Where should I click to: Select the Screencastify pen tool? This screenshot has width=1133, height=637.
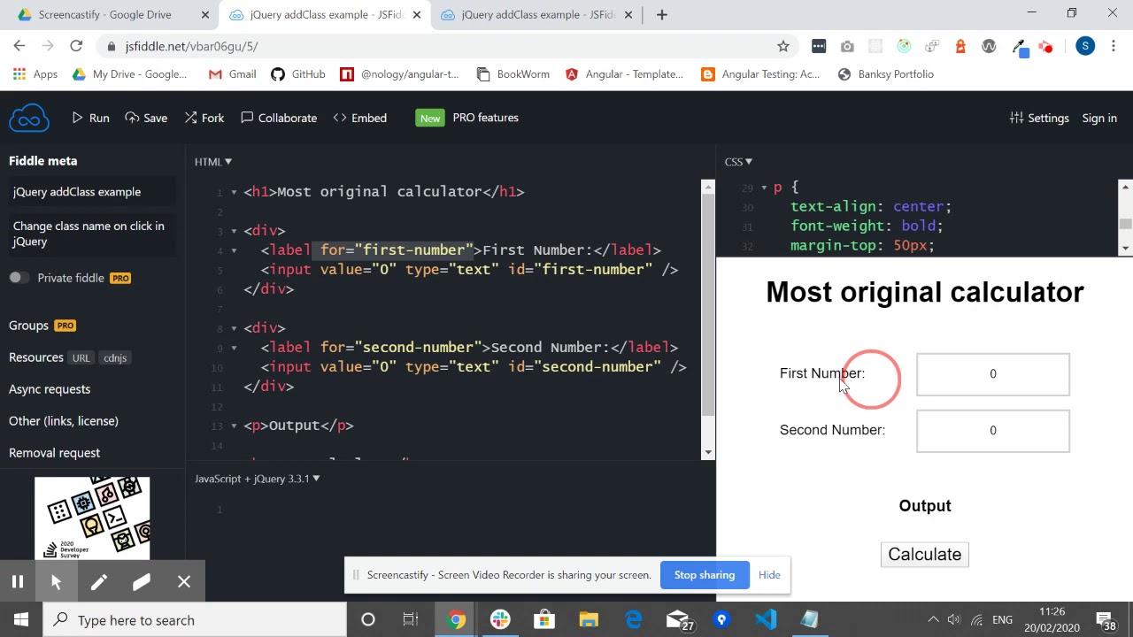click(98, 581)
